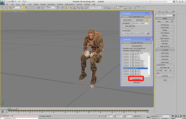The width and height of the screenshot is (186, 119).
Task: Click the Reset pose button
Action: coord(137,82)
